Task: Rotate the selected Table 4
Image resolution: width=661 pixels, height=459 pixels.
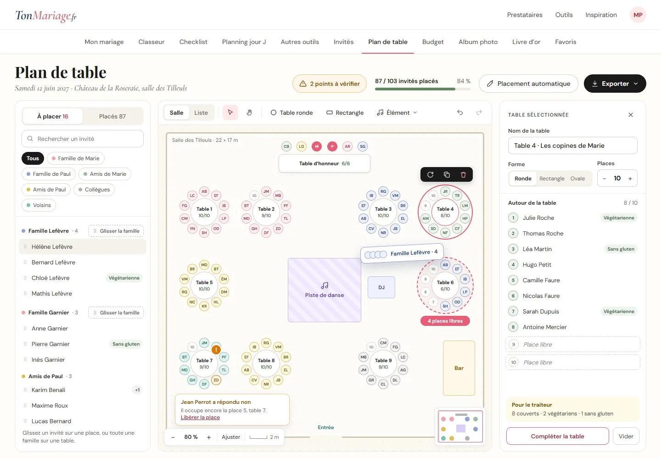Action: [430, 174]
